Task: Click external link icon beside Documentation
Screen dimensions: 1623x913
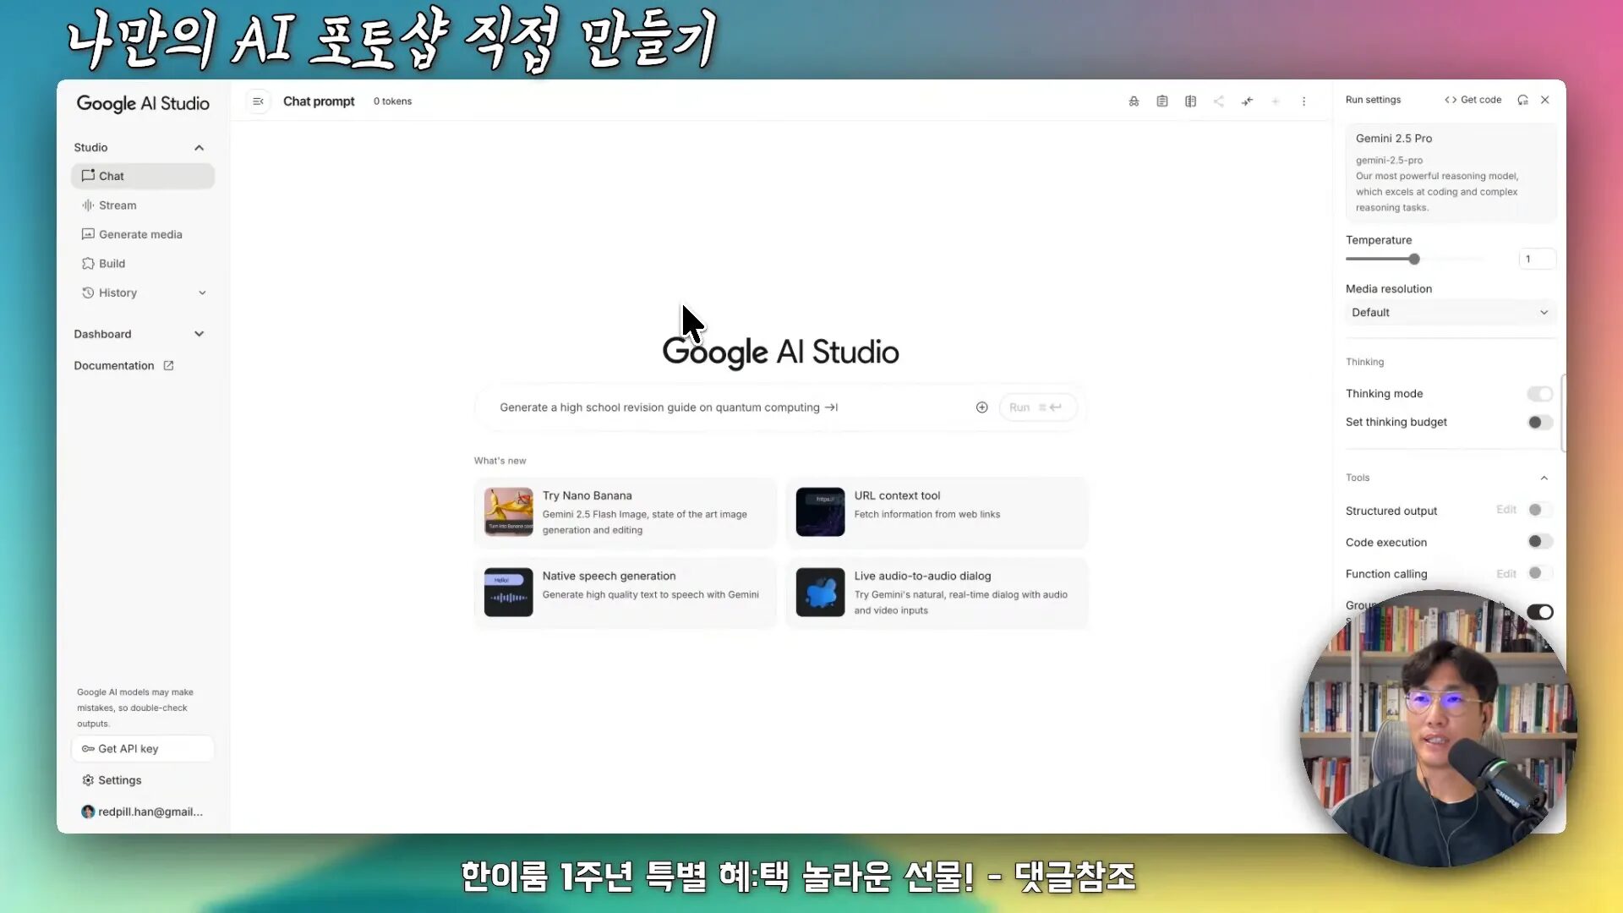Action: pyautogui.click(x=168, y=365)
